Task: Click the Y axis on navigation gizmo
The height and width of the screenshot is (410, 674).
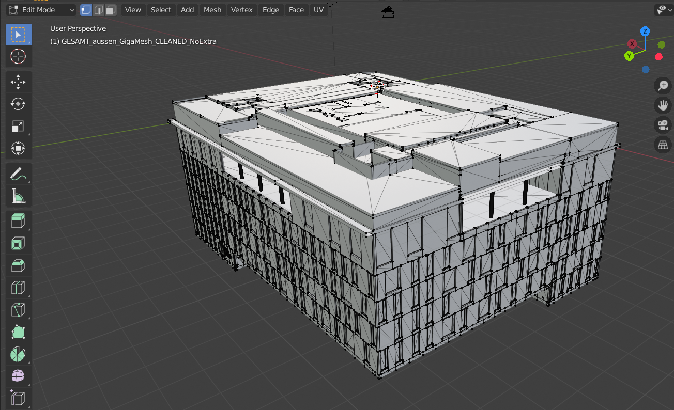Action: [629, 56]
